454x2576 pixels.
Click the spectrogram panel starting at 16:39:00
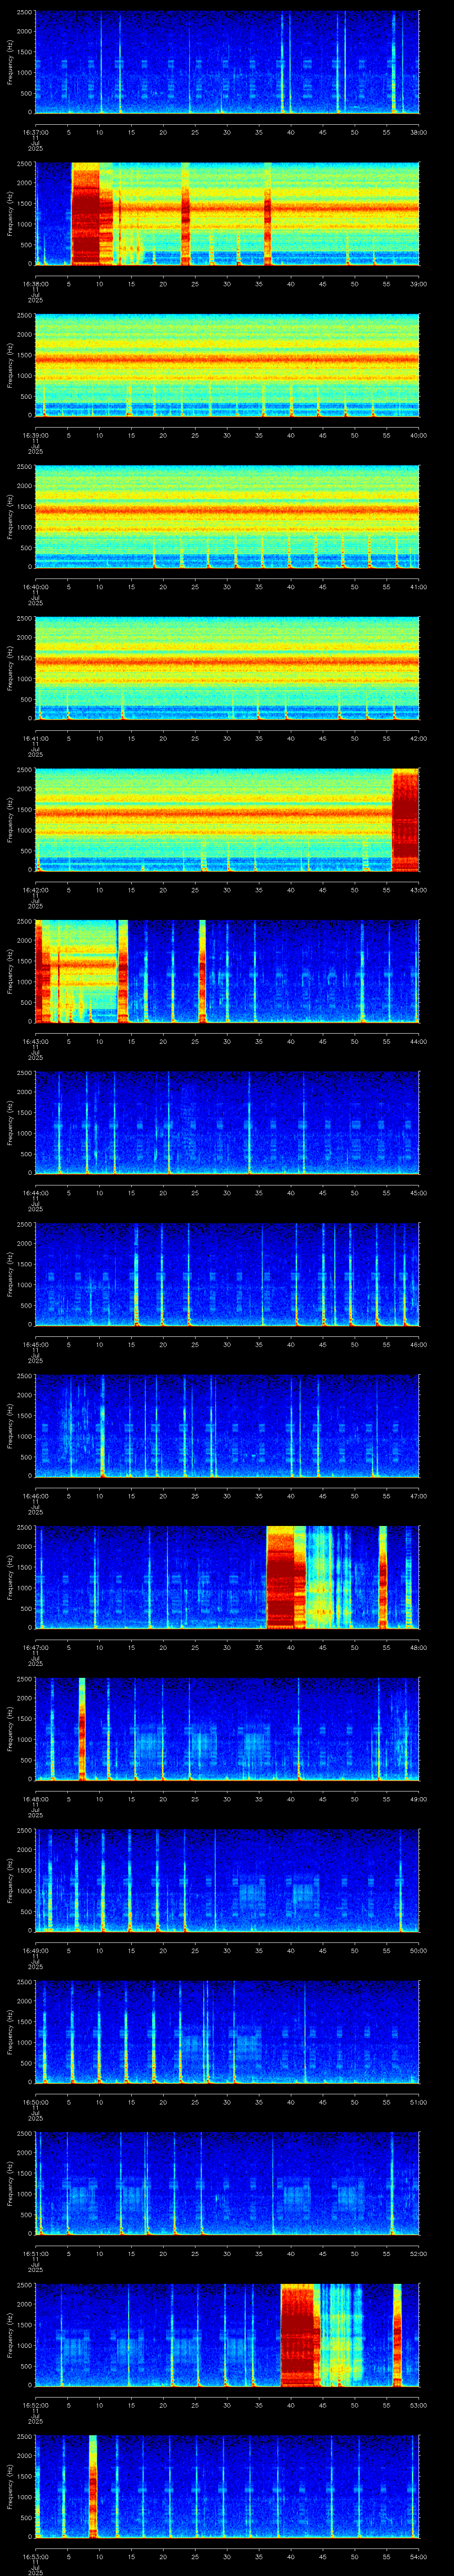(x=227, y=365)
